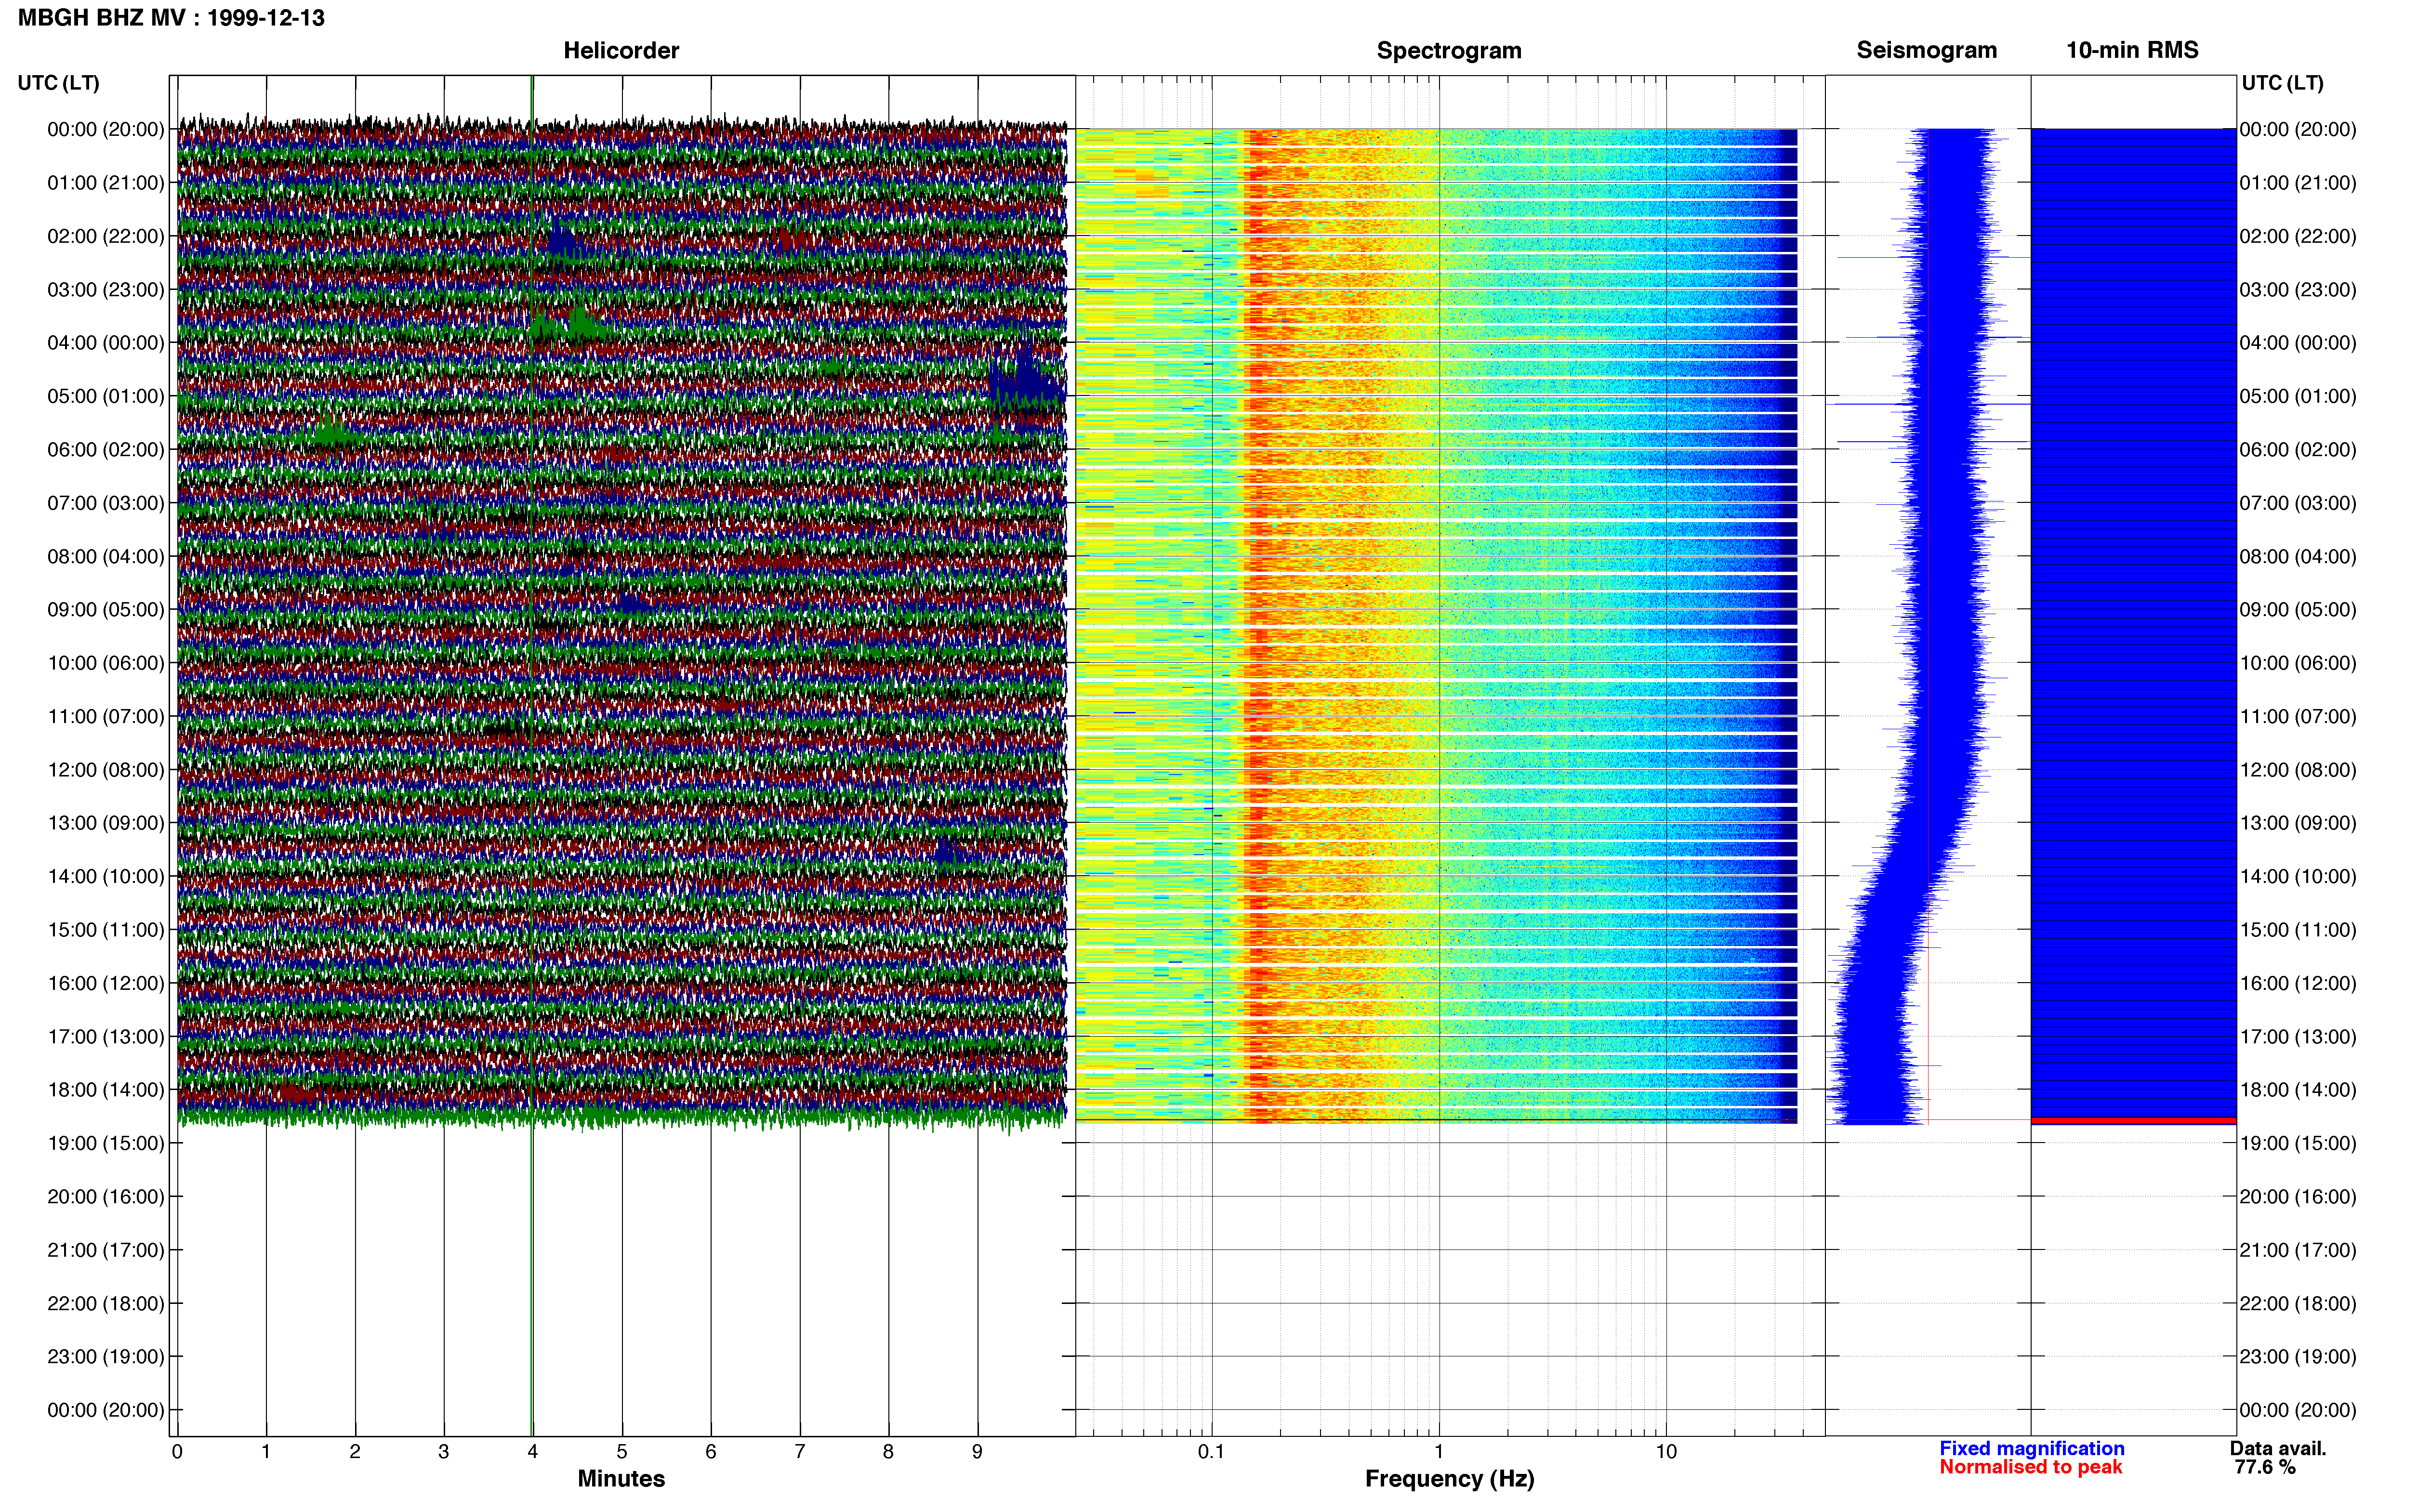Viewport: 2418px width, 1512px height.
Task: Click the left 20:00 (16:00) time label
Action: 106,1196
